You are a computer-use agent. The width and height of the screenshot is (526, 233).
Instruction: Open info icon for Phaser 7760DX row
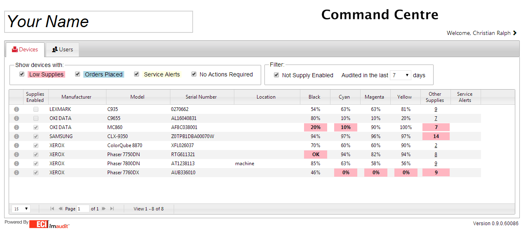click(17, 173)
